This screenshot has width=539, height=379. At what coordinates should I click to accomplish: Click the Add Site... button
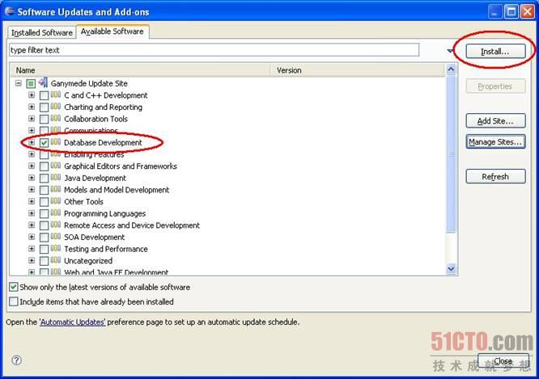point(495,121)
